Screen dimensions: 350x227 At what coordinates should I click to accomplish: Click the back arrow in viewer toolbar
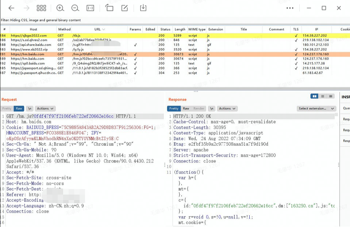click(x=11, y=8)
